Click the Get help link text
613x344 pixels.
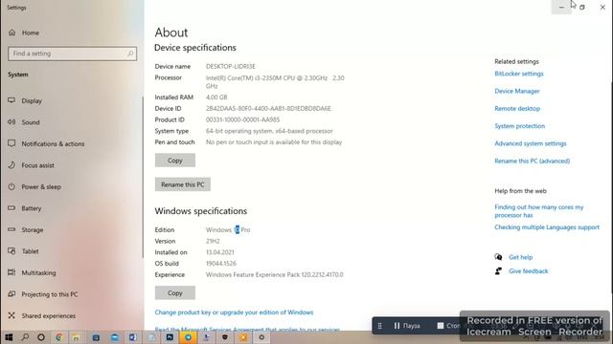pyautogui.click(x=520, y=257)
